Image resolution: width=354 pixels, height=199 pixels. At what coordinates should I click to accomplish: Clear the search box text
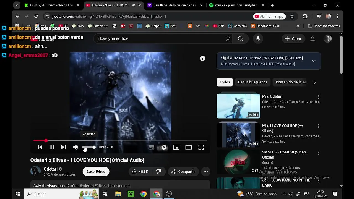pos(228,39)
